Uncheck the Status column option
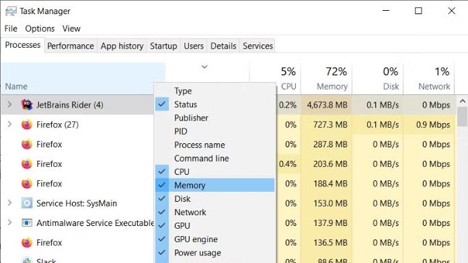The width and height of the screenshot is (468, 263). 214,104
